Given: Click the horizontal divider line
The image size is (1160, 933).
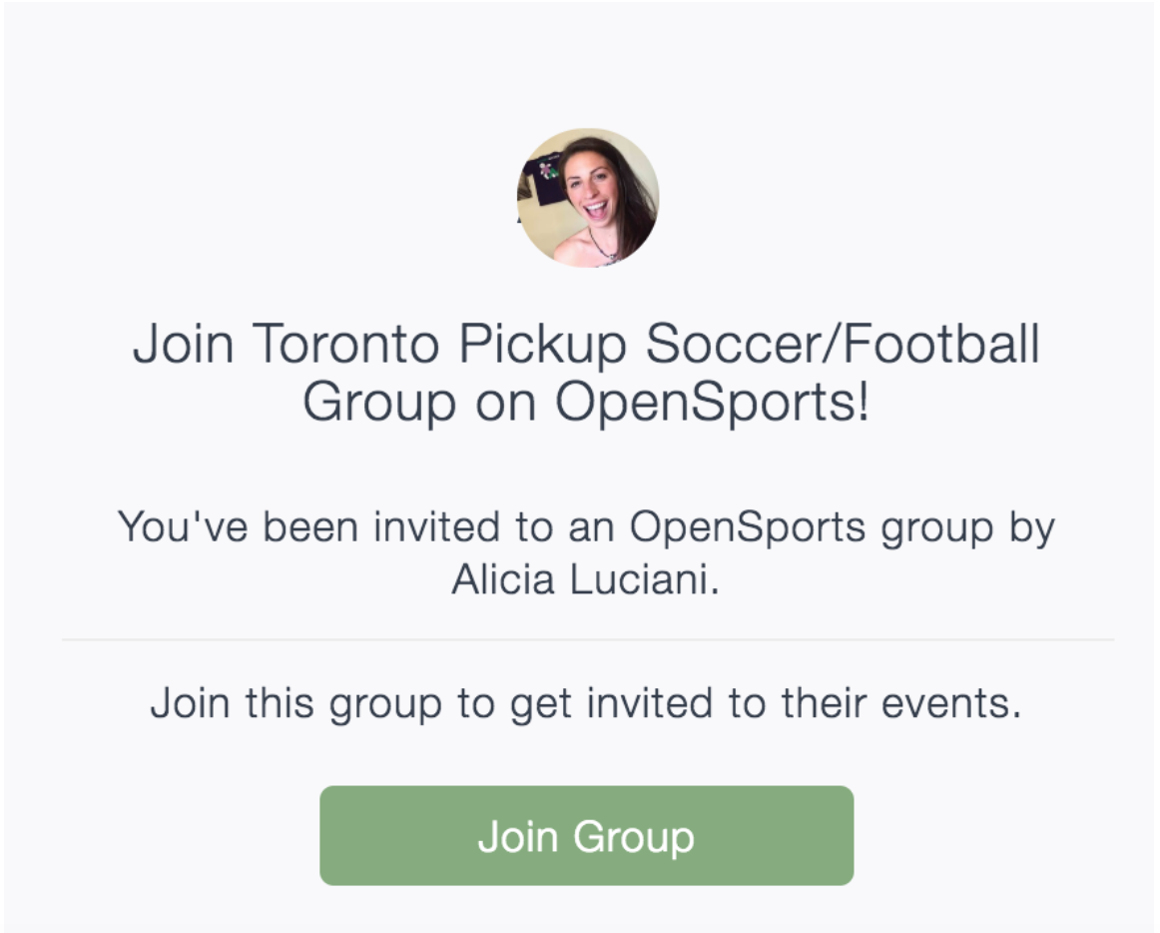Looking at the screenshot, I should (587, 639).
